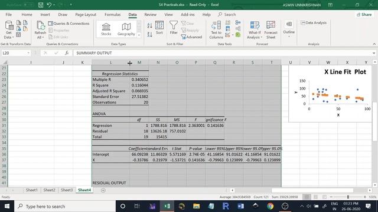This screenshot has height=212, width=378.
Task: Open the Sort dialog
Action: point(159,28)
